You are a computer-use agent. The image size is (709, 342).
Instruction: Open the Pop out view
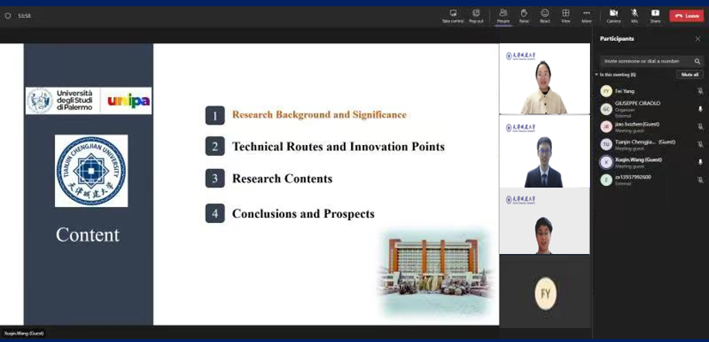[x=476, y=14]
